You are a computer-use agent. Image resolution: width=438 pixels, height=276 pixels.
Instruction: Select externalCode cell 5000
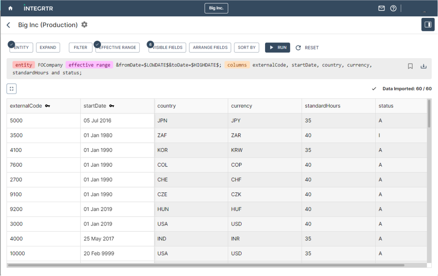tap(44, 121)
